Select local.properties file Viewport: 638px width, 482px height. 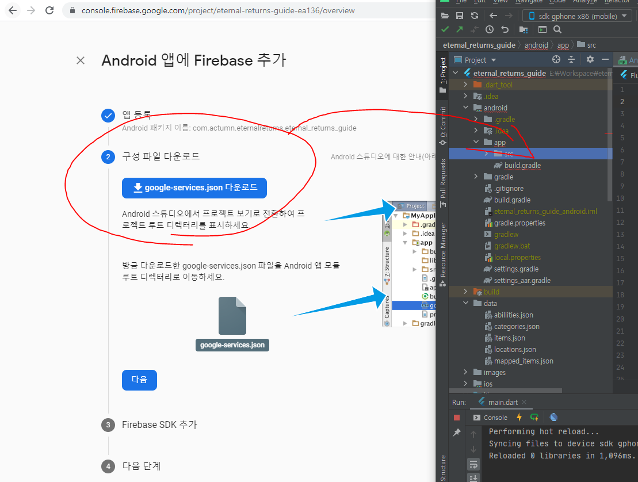517,258
